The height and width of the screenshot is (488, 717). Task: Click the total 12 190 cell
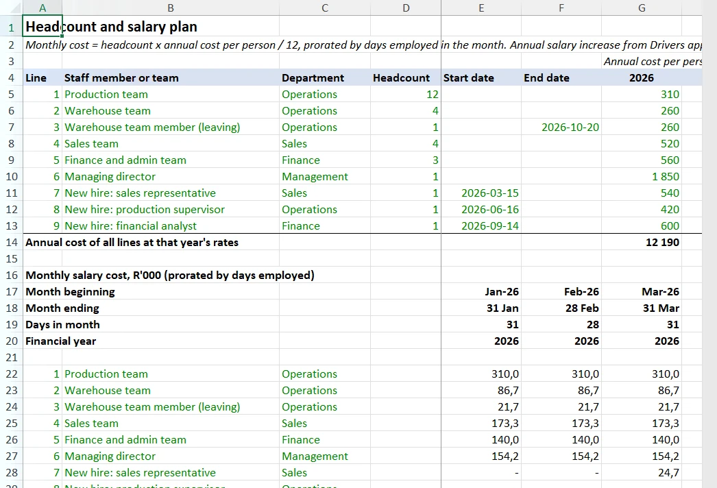click(642, 243)
